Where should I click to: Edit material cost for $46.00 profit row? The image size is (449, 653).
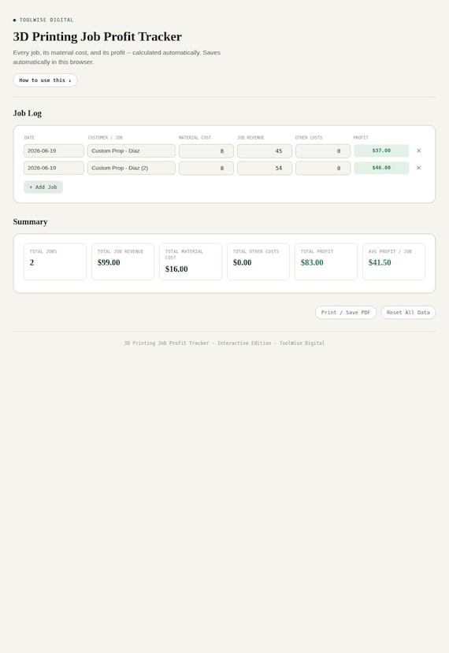[206, 168]
